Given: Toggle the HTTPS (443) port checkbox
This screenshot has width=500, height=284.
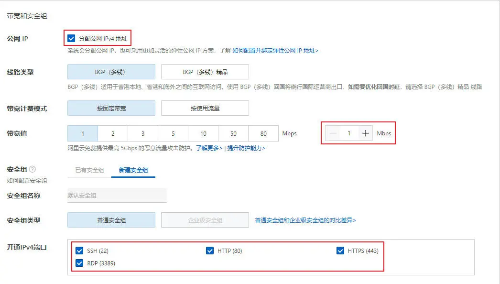Looking at the screenshot, I should tap(340, 251).
